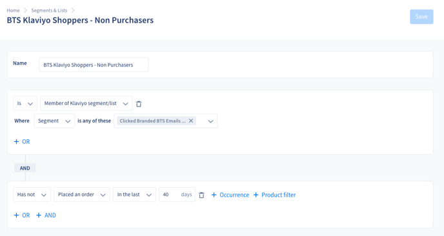Click the 40 days number field
444x236 pixels.
tap(177, 195)
